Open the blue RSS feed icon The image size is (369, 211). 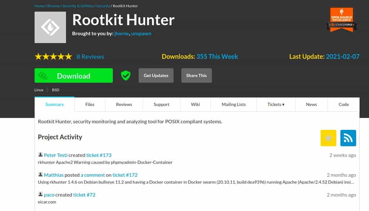coord(348,138)
